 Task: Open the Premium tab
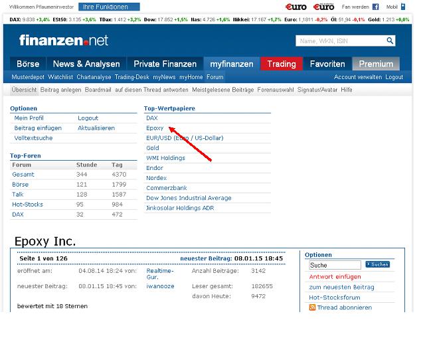point(376,64)
